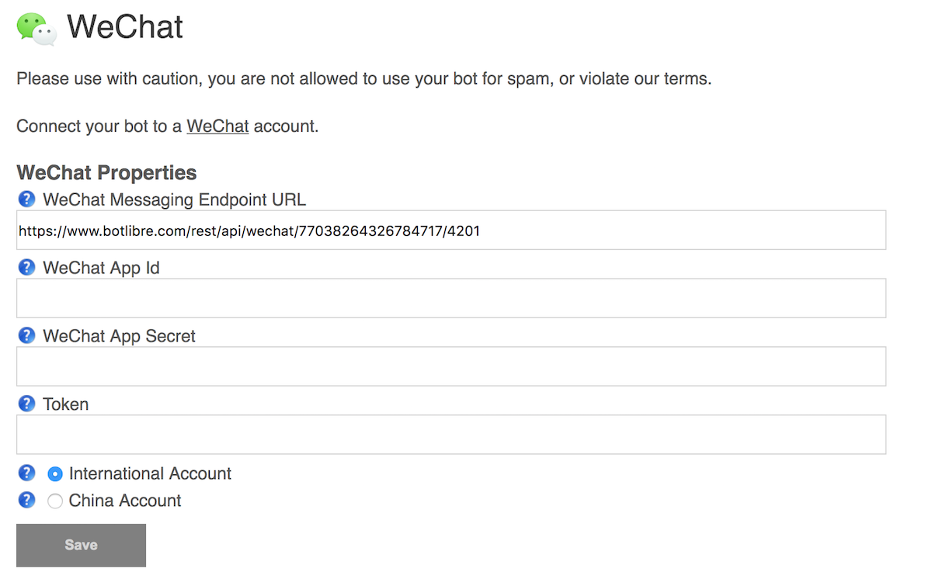Click the "China Account" label text
Screen dimensions: 932x579
click(125, 501)
